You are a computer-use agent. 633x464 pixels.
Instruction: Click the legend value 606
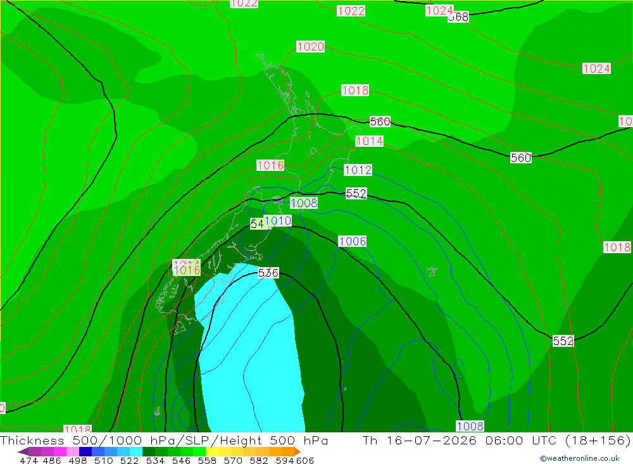coord(304,460)
